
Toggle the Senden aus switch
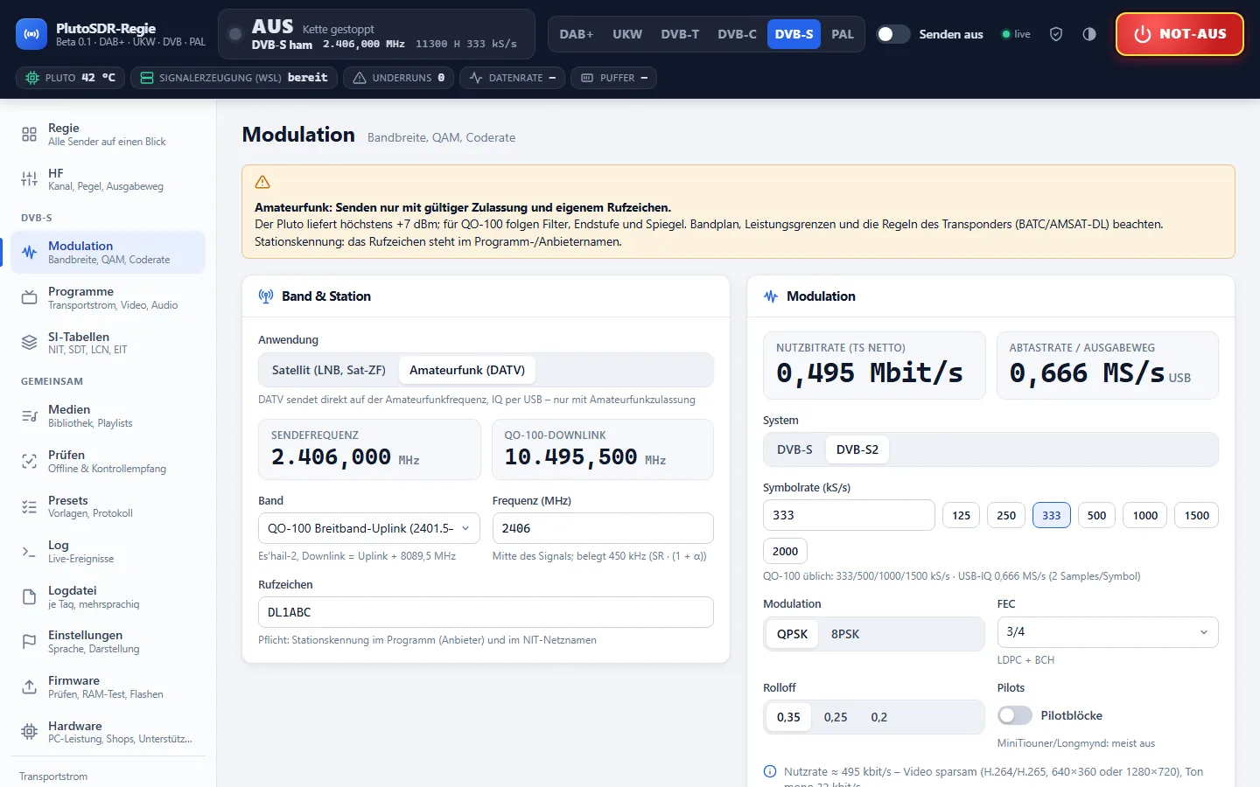click(x=893, y=34)
